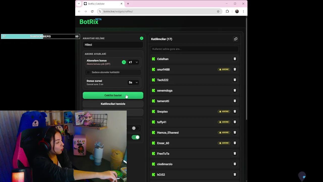Reload the page in Chrome

pyautogui.click(x=92, y=11)
